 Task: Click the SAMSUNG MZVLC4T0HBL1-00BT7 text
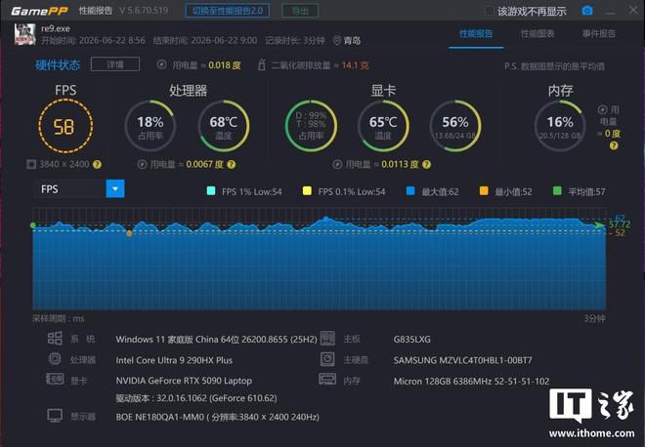(x=463, y=360)
